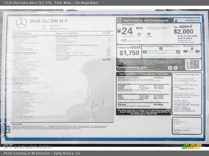Viewport: 209px width, 156px height.
Task: Click 'UUSIKAUPUNKI, FINLAND' assembly point
Action: pyautogui.click(x=187, y=105)
